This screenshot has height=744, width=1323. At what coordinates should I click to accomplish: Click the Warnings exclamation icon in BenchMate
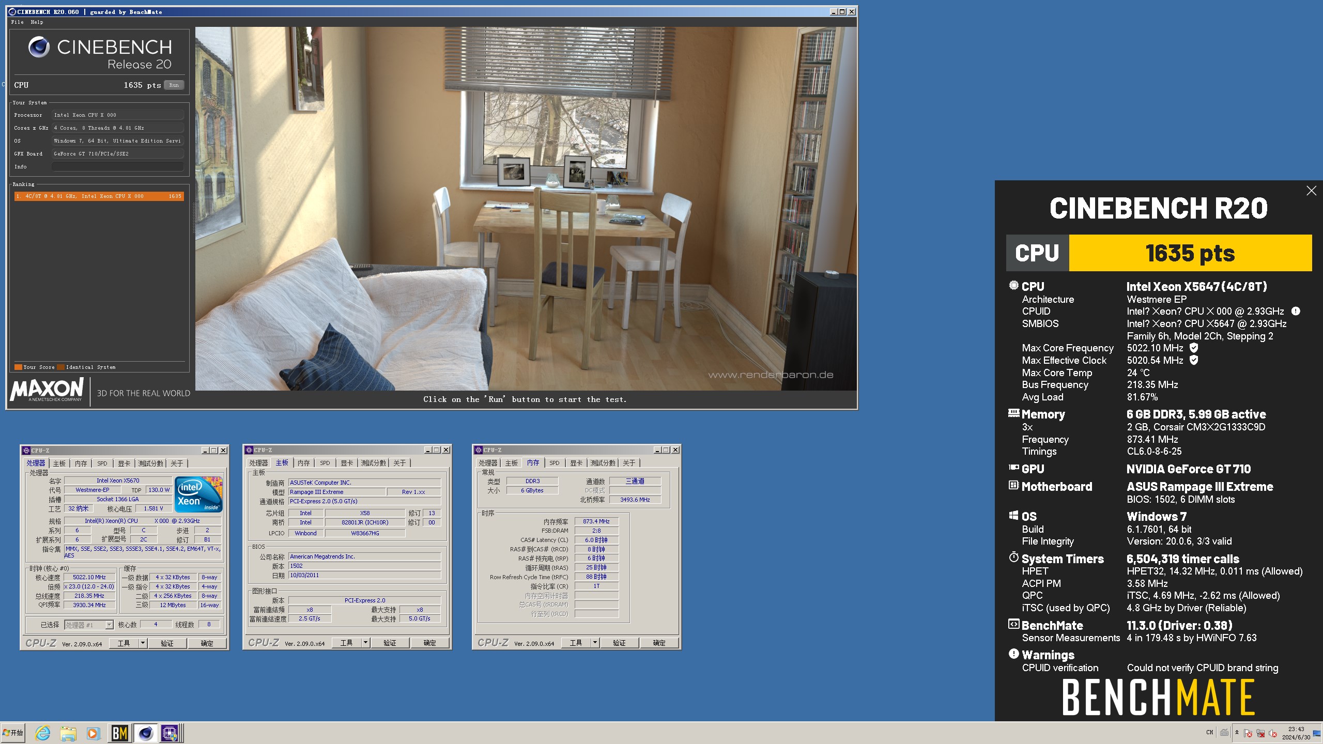click(1013, 654)
